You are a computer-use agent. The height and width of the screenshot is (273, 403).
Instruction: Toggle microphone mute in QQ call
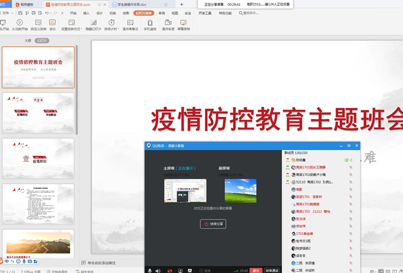[x=150, y=270]
